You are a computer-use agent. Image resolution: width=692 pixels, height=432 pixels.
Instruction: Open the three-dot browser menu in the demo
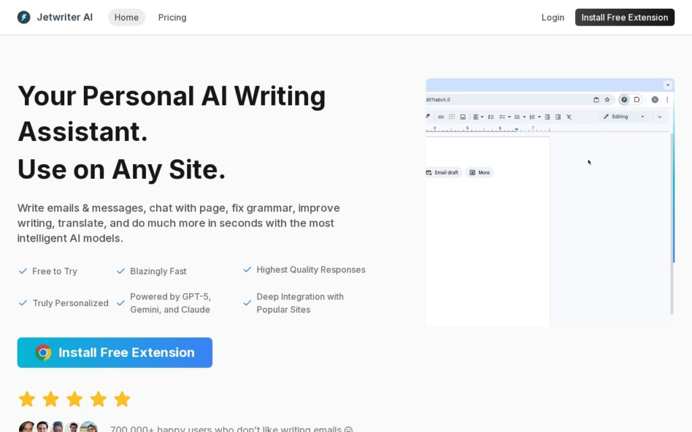coord(667,100)
